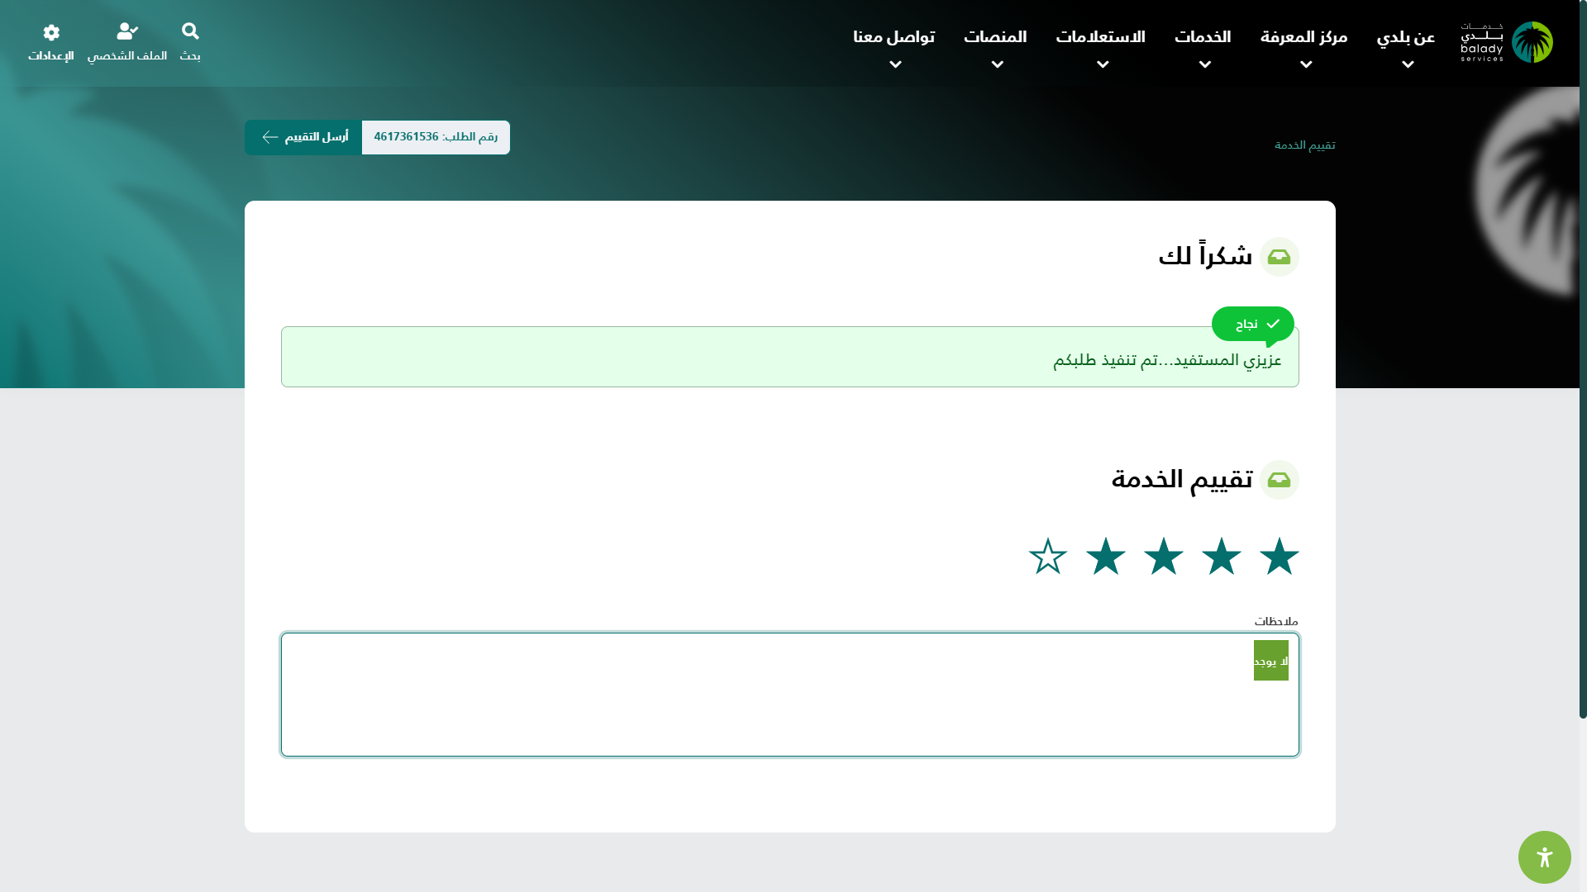Screen dimensions: 1587x892
Task: Set rating to three stars
Action: (1164, 556)
